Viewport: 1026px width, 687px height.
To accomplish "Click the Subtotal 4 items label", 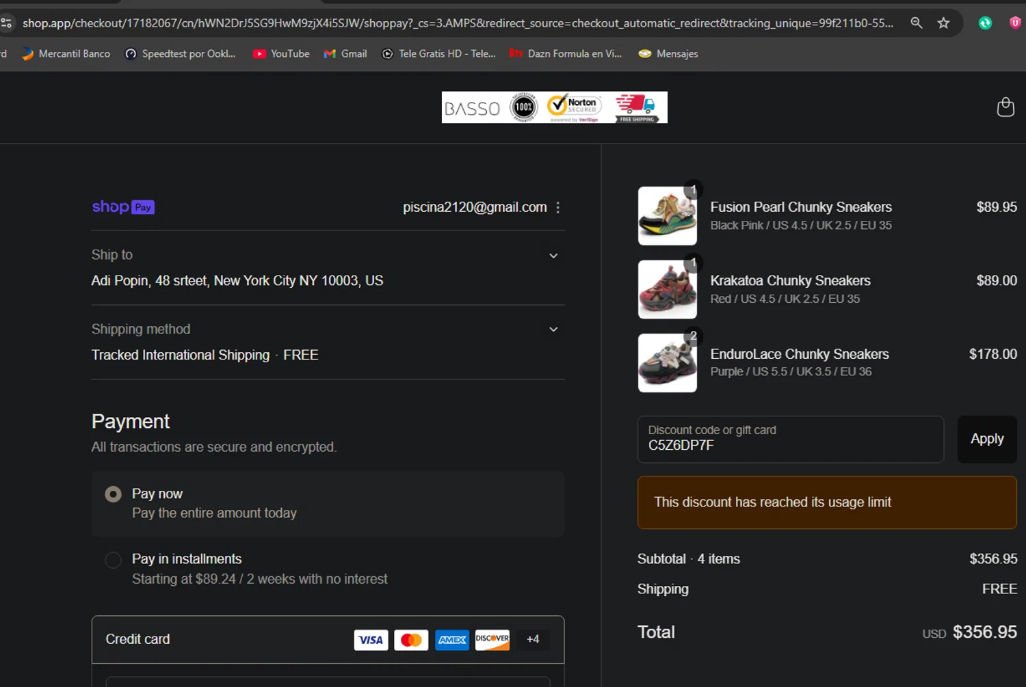I will pos(689,559).
